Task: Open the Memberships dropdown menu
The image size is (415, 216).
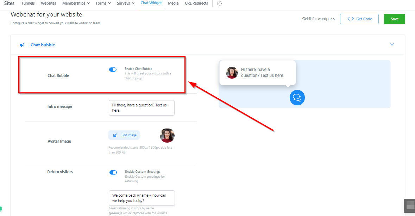Action: (76, 3)
